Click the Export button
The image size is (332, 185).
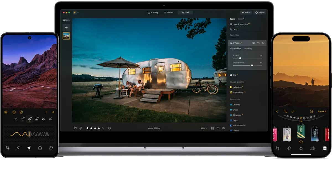[260, 12]
